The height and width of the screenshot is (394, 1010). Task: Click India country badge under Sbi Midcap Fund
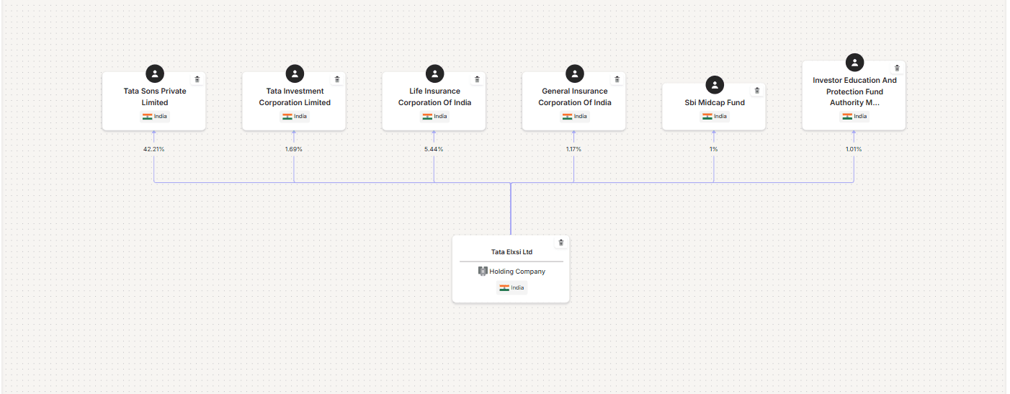pyautogui.click(x=714, y=117)
